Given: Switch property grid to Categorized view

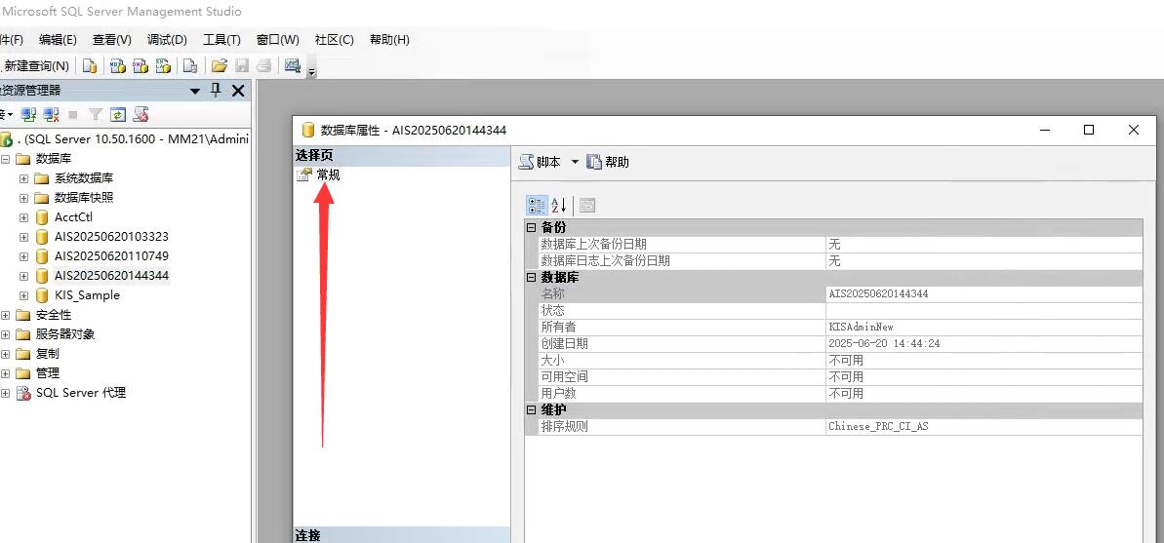Looking at the screenshot, I should pyautogui.click(x=538, y=205).
